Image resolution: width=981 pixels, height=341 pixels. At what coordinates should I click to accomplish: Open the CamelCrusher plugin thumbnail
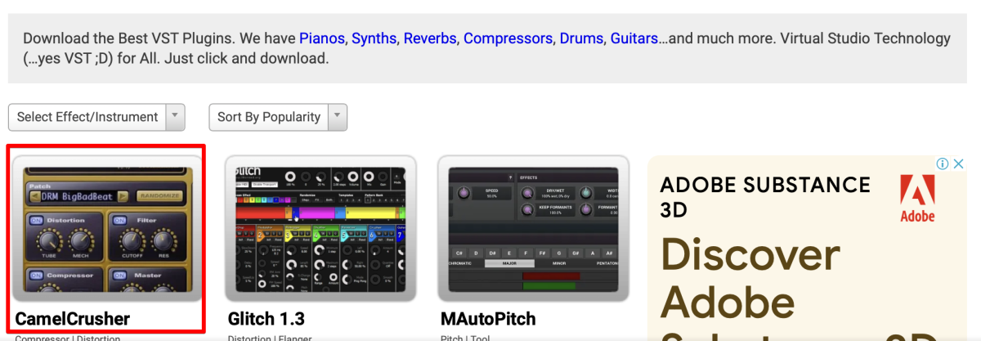pyautogui.click(x=106, y=228)
